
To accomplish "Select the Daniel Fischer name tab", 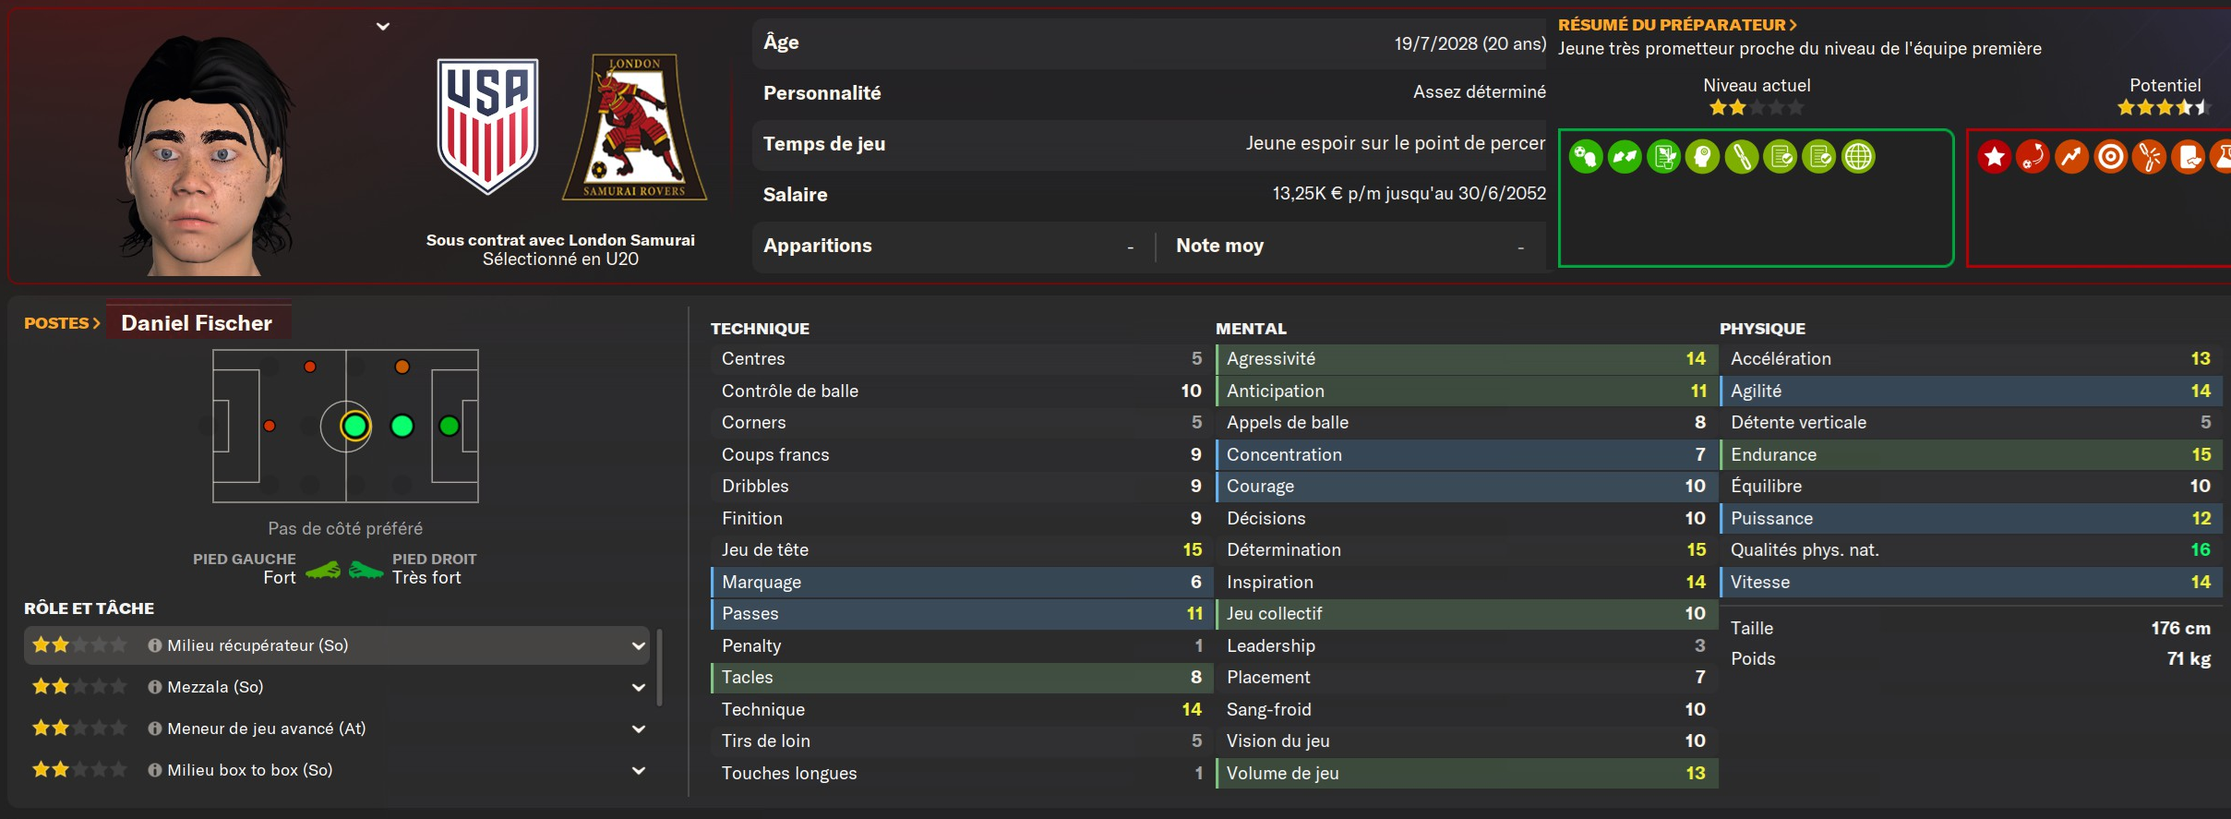I will (198, 322).
